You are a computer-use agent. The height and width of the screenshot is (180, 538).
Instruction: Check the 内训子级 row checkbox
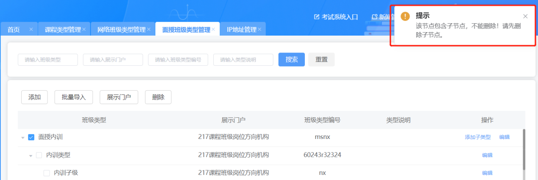coord(47,173)
